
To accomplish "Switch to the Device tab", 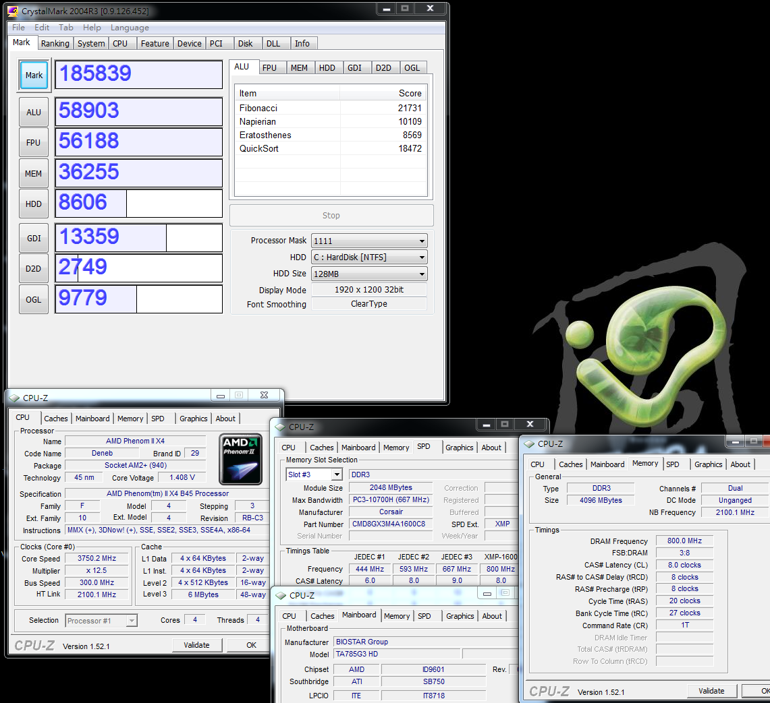I will tap(190, 43).
